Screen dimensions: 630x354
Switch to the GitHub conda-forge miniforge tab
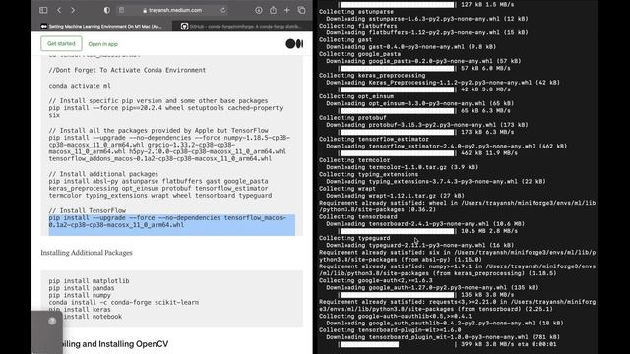(x=242, y=27)
